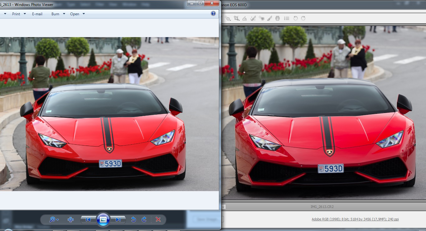This screenshot has width=426, height=231.
Task: Delete the photo with red X icon
Action: pyautogui.click(x=158, y=219)
